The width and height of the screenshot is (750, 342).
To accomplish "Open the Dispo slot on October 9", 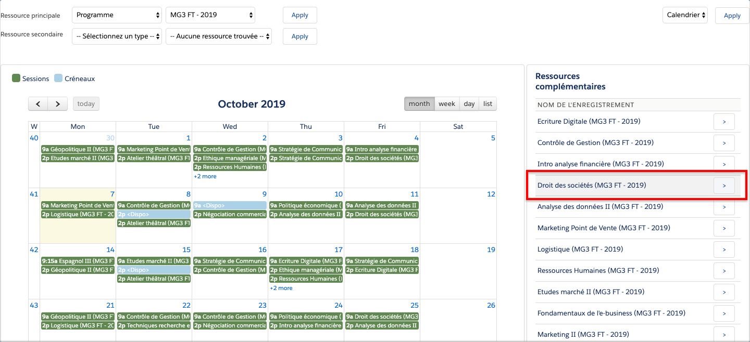I will [230, 206].
